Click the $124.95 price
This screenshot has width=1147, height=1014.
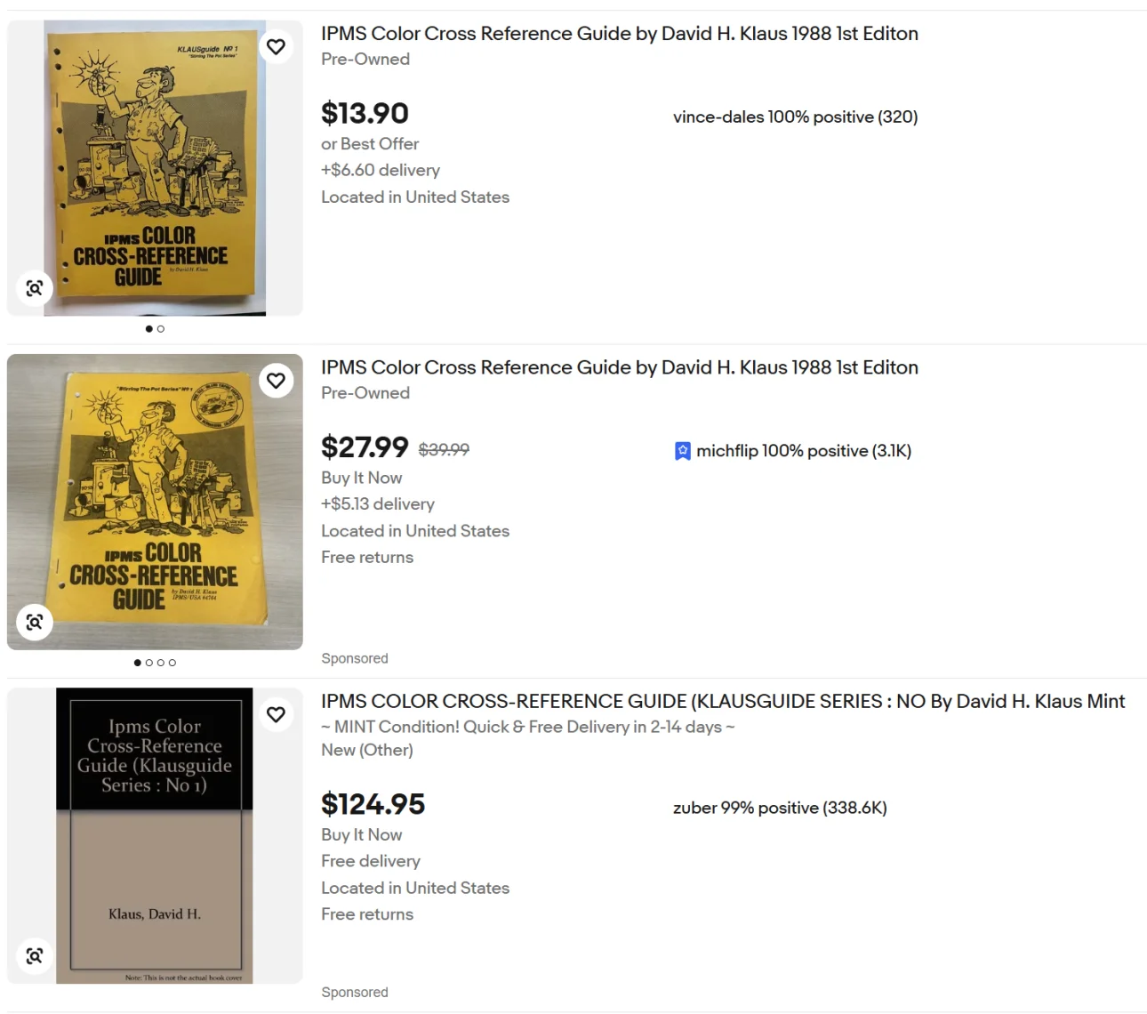373,804
